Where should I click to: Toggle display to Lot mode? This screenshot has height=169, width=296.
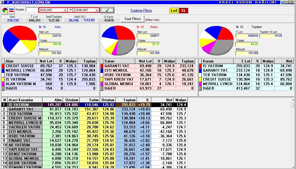174,10
